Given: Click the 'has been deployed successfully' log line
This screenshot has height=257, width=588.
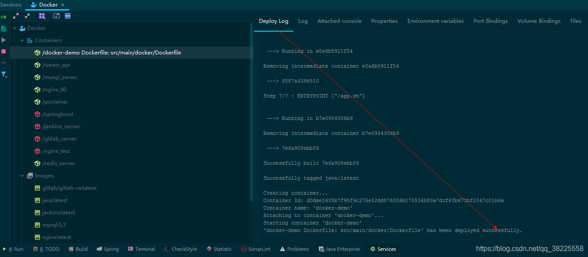Looking at the screenshot, I should point(392,231).
